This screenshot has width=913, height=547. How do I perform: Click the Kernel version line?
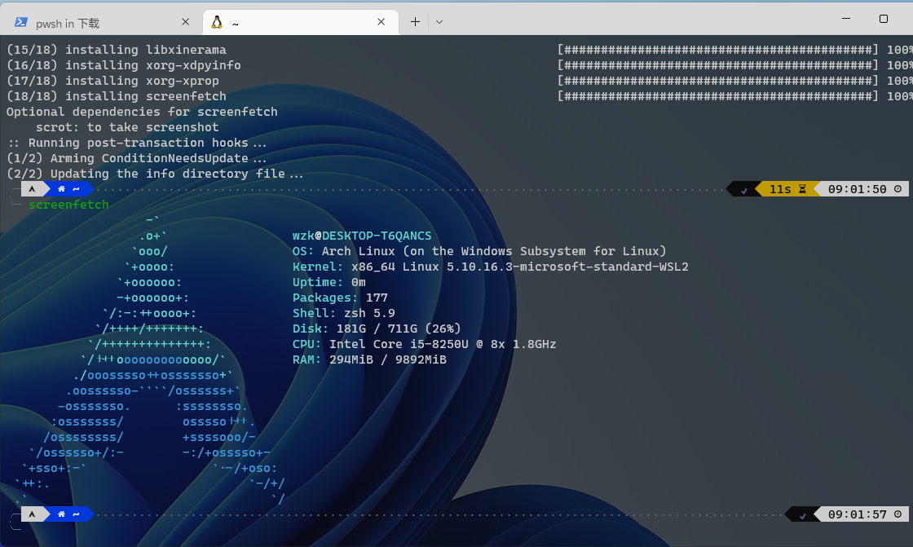pos(490,267)
